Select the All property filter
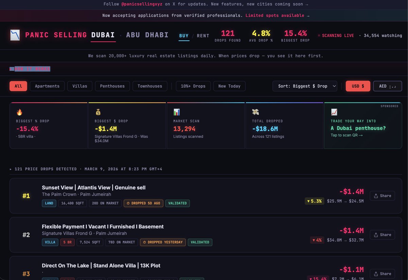 18,86
